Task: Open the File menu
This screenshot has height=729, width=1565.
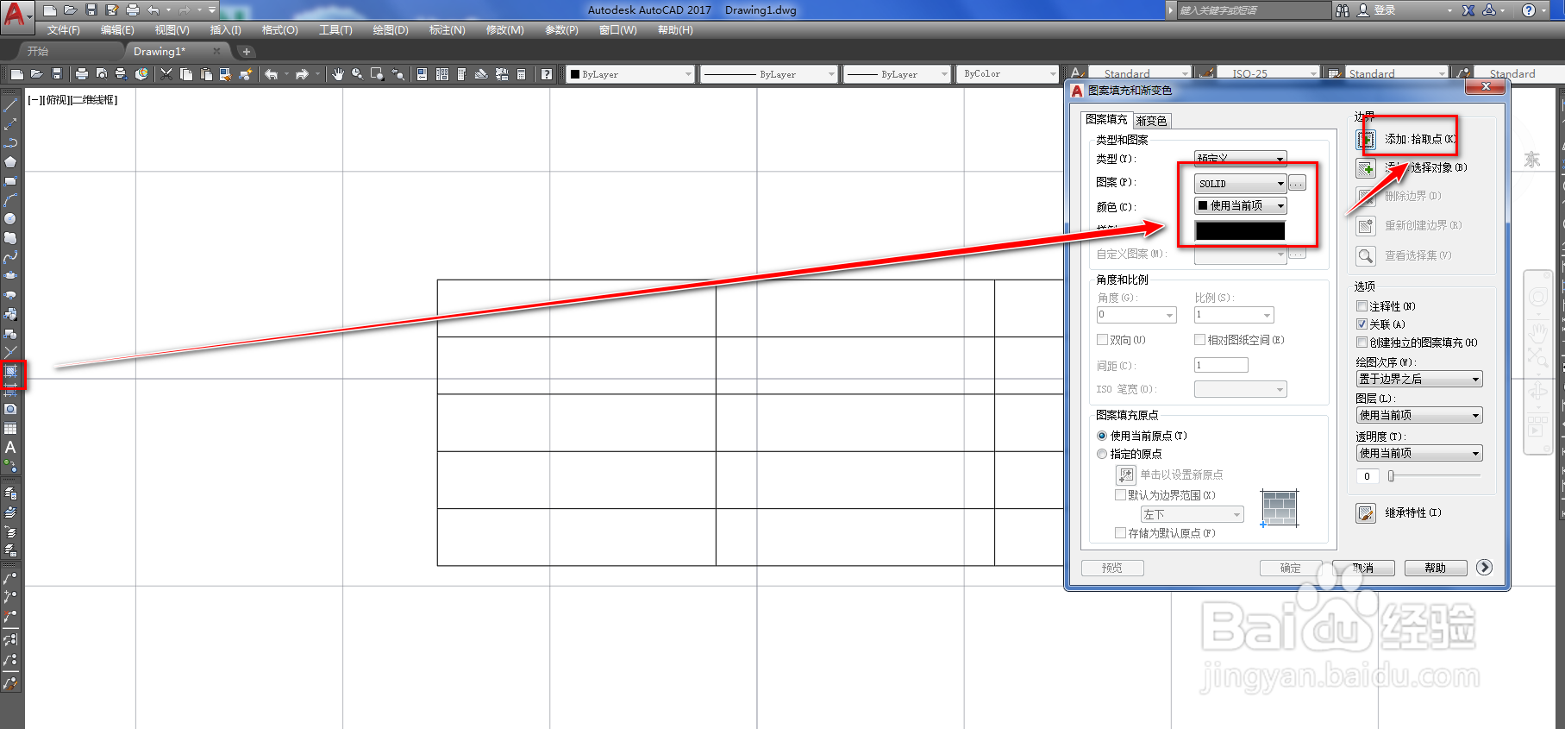Action: point(63,30)
